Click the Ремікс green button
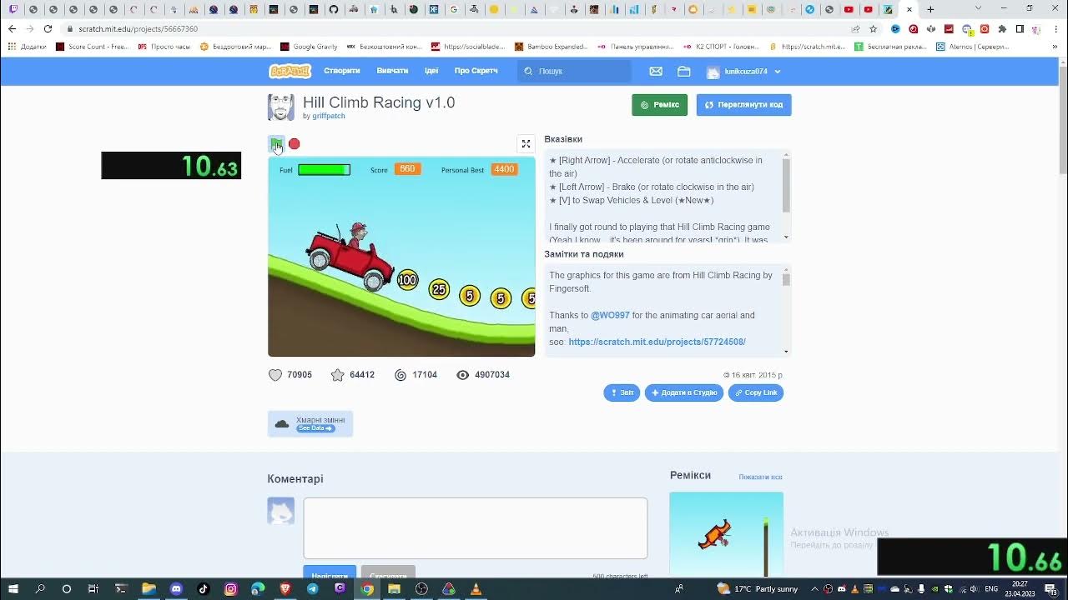The width and height of the screenshot is (1068, 600). coord(660,105)
